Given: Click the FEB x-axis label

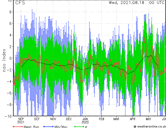Looking at the screenshot, I should tap(101, 119).
